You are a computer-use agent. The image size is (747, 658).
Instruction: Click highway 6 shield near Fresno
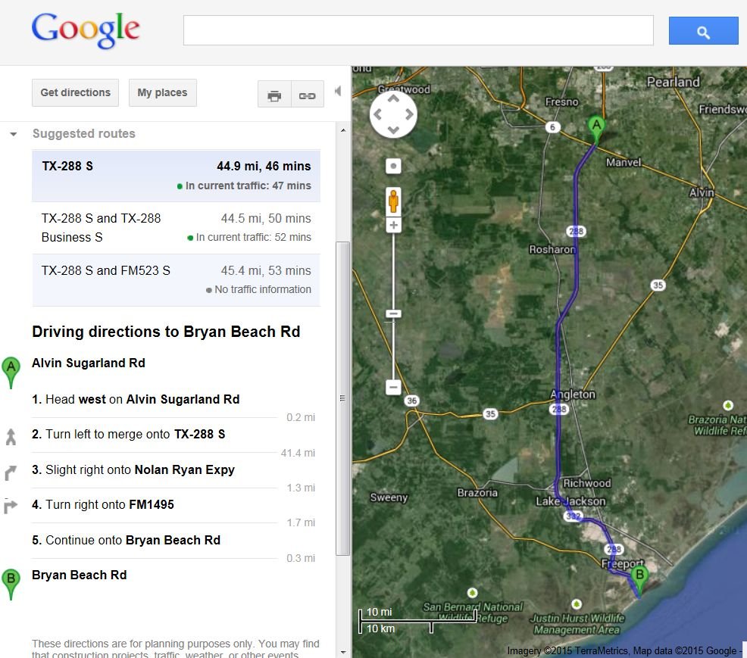pos(552,127)
